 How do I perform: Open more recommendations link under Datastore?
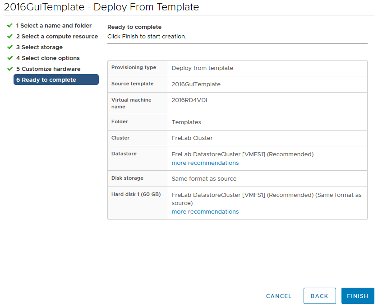(x=205, y=163)
